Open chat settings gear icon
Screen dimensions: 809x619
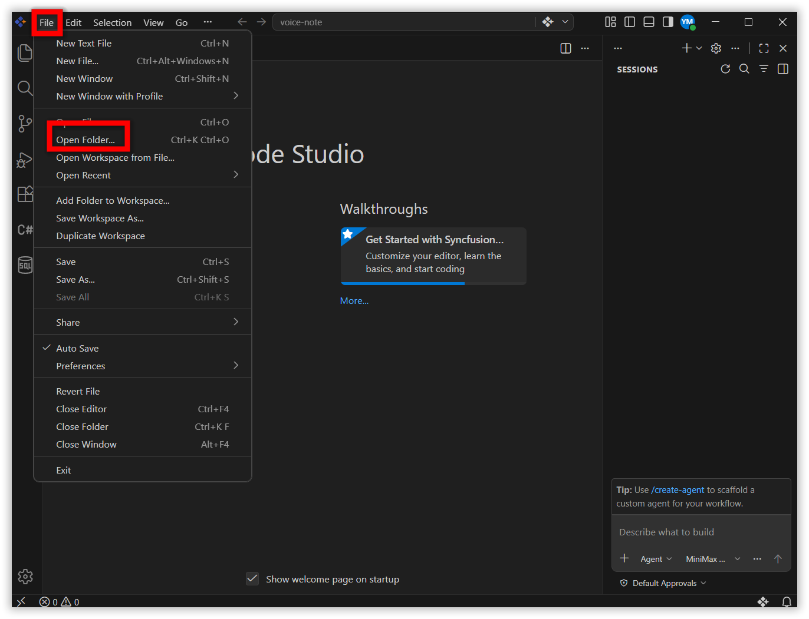pyautogui.click(x=716, y=48)
